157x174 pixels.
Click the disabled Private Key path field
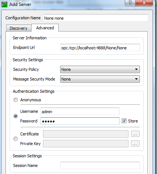[86, 144]
